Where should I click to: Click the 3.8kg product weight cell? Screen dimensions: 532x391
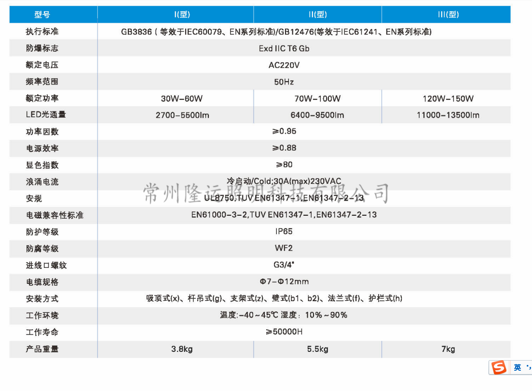coord(182,349)
